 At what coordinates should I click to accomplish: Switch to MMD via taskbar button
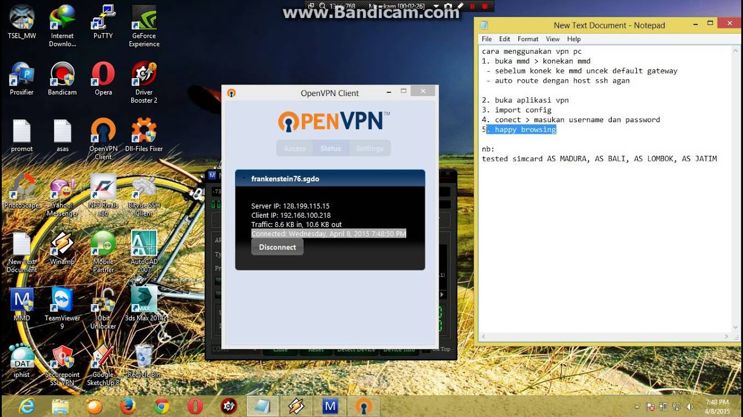click(x=330, y=406)
